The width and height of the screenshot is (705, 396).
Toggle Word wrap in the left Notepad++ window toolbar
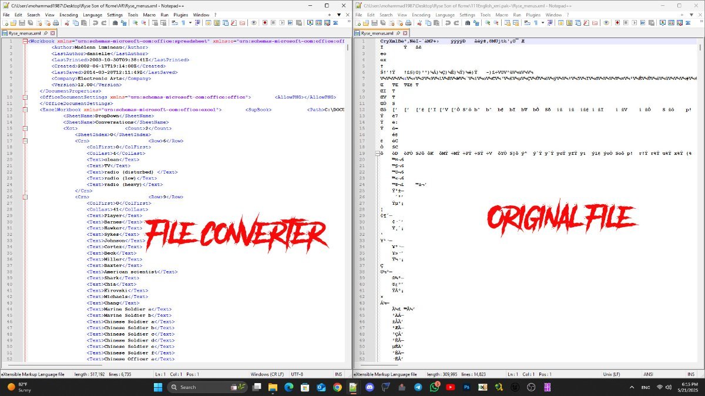174,23
